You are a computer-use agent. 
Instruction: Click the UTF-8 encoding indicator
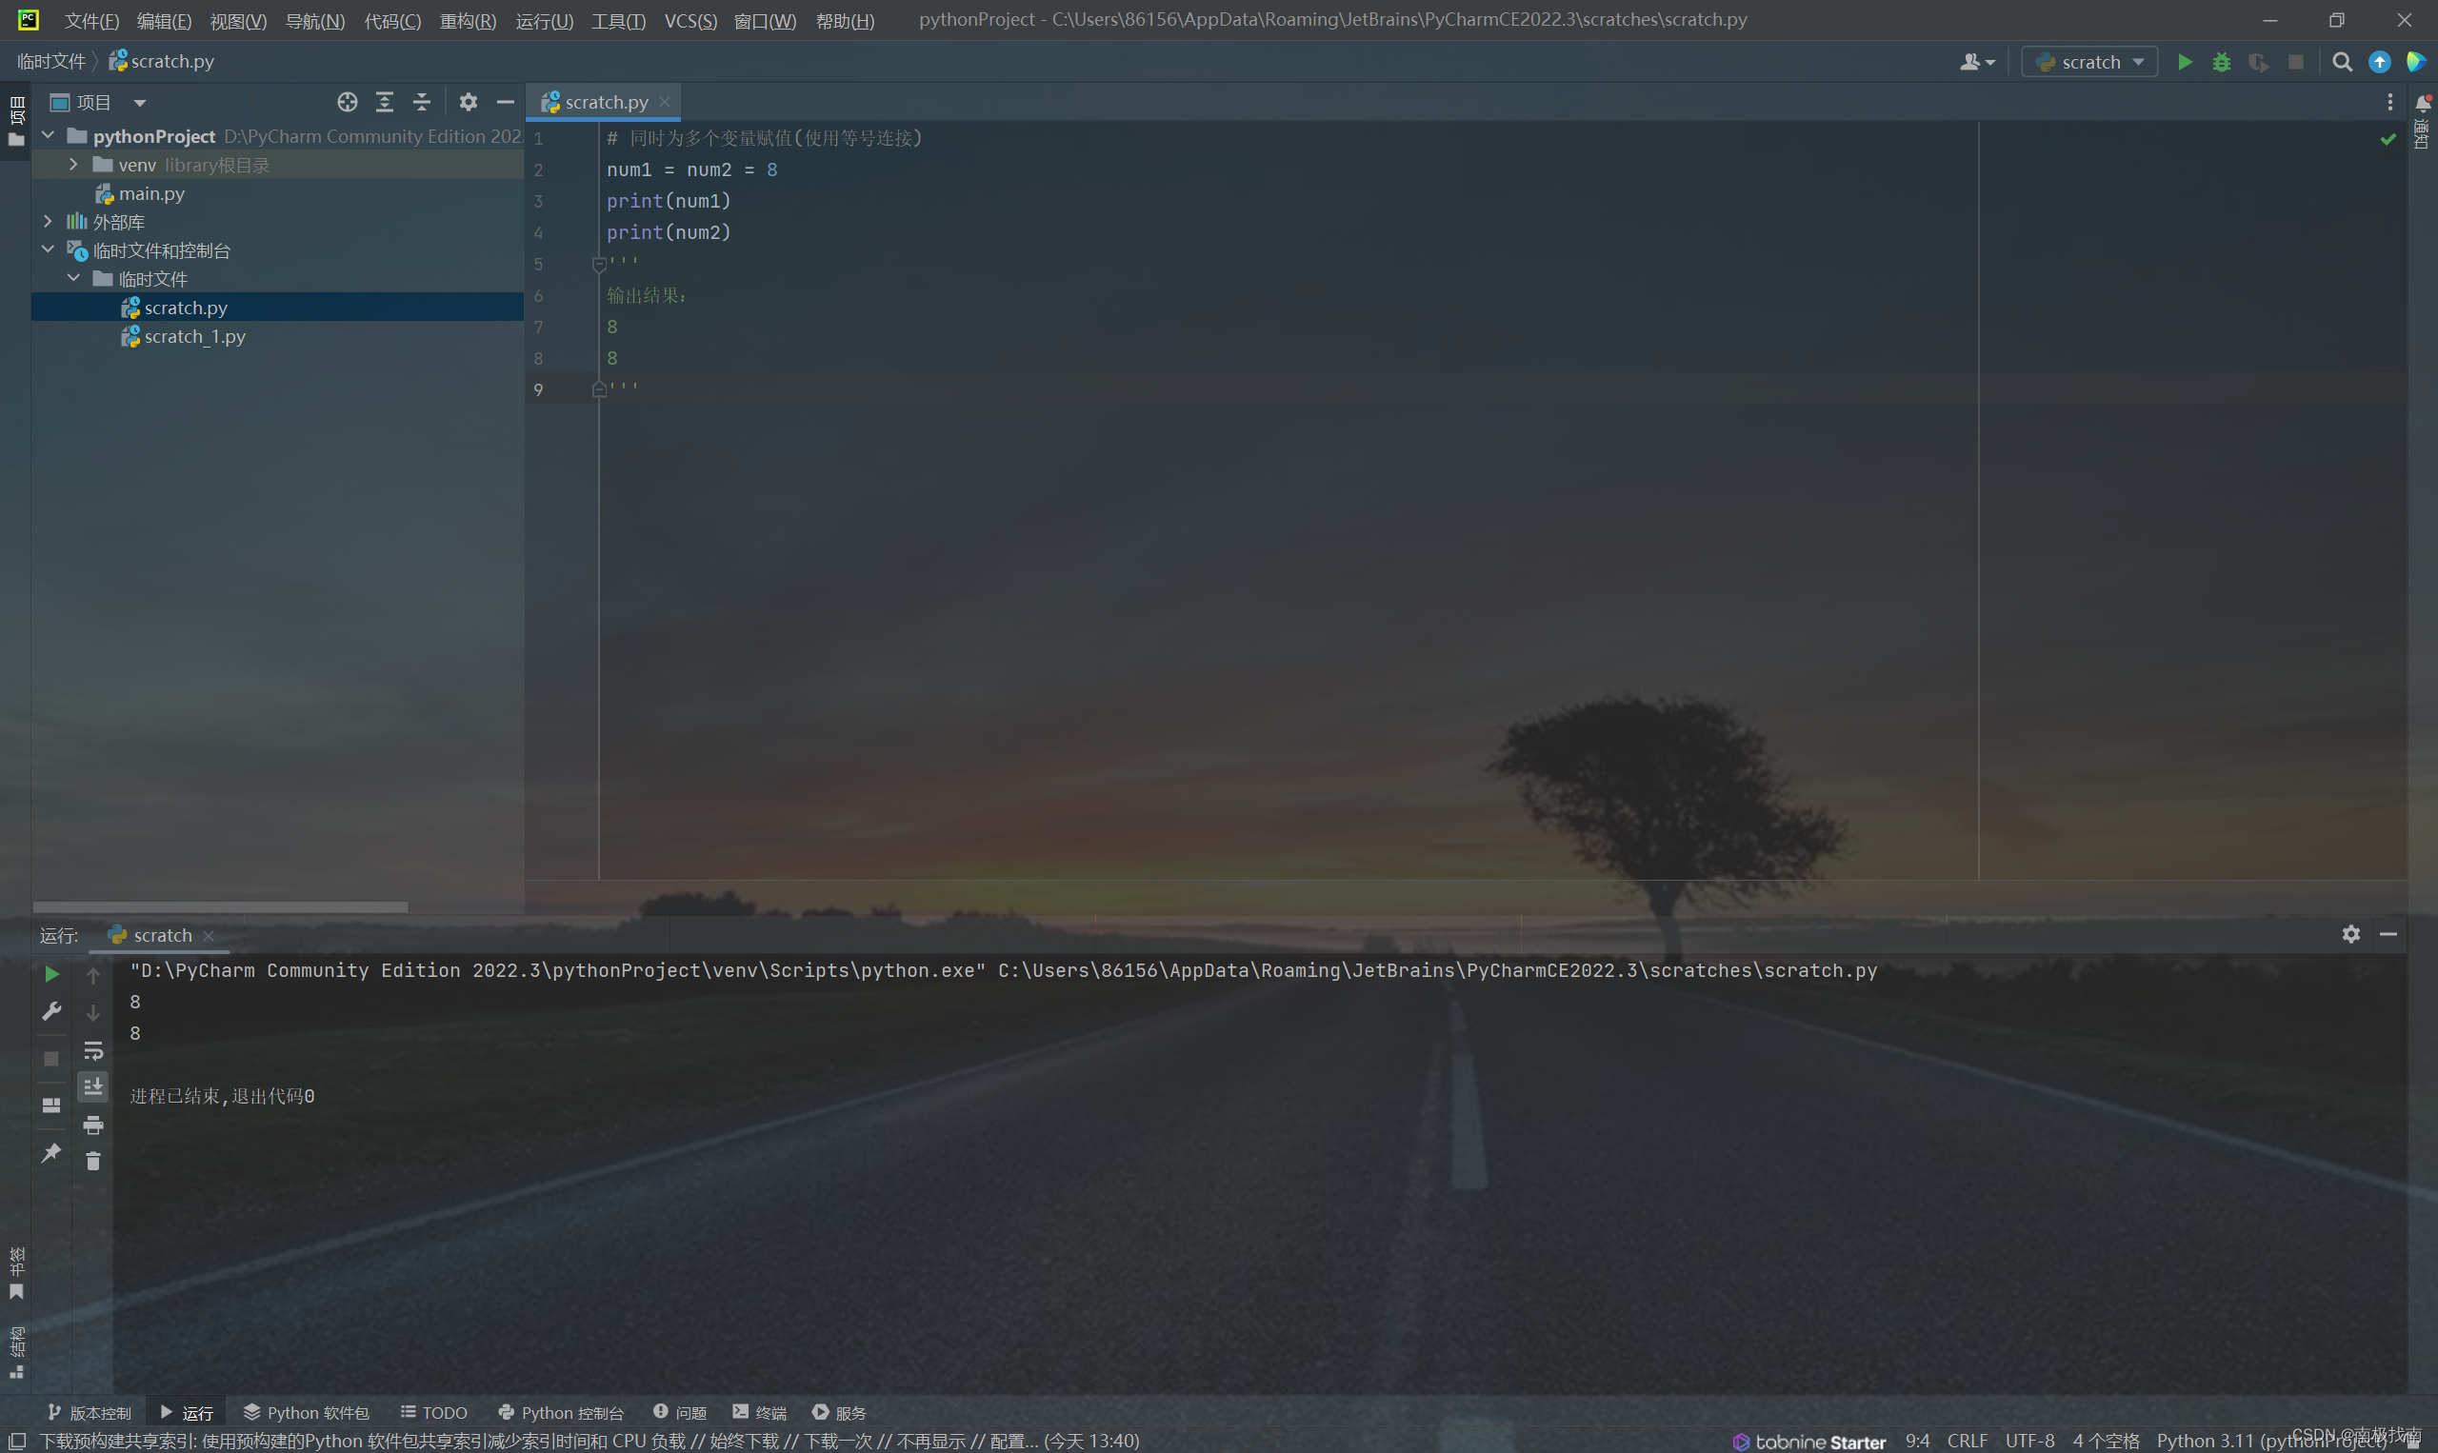pos(2035,1439)
